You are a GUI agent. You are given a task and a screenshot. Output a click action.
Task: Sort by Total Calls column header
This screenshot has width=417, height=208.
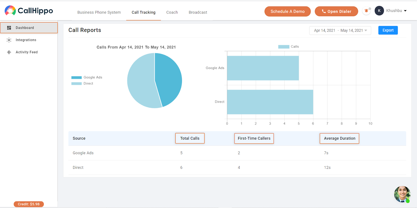190,138
